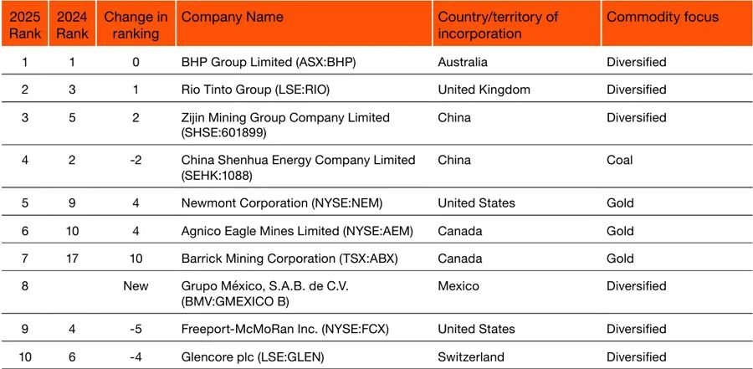
Task: Select Newmont Corporation row text
Action: [282, 203]
